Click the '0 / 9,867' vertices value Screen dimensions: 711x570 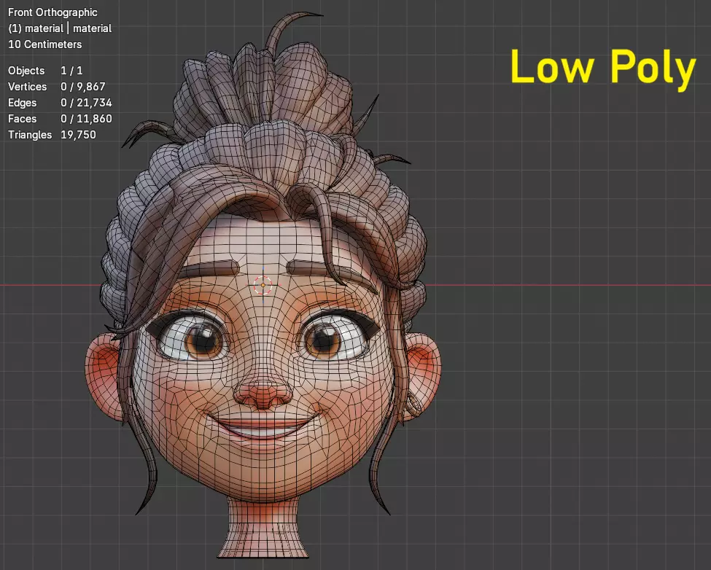[83, 87]
